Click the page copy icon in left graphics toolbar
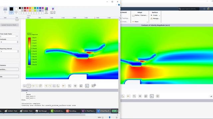 click(58, 86)
